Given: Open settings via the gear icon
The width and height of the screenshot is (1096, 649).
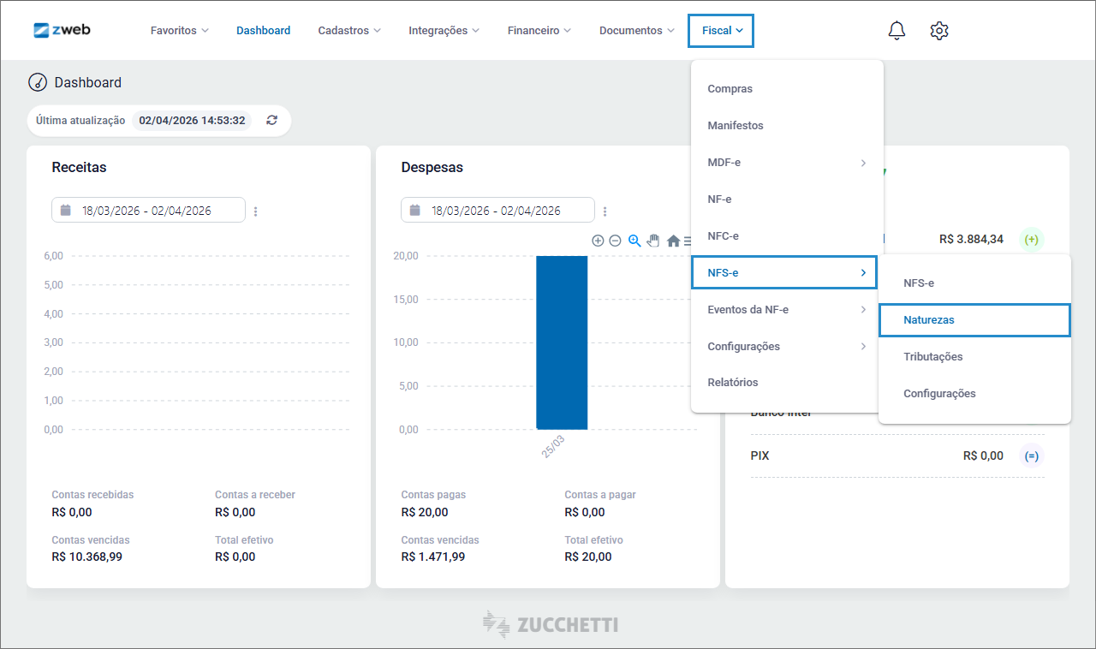Looking at the screenshot, I should click(939, 31).
